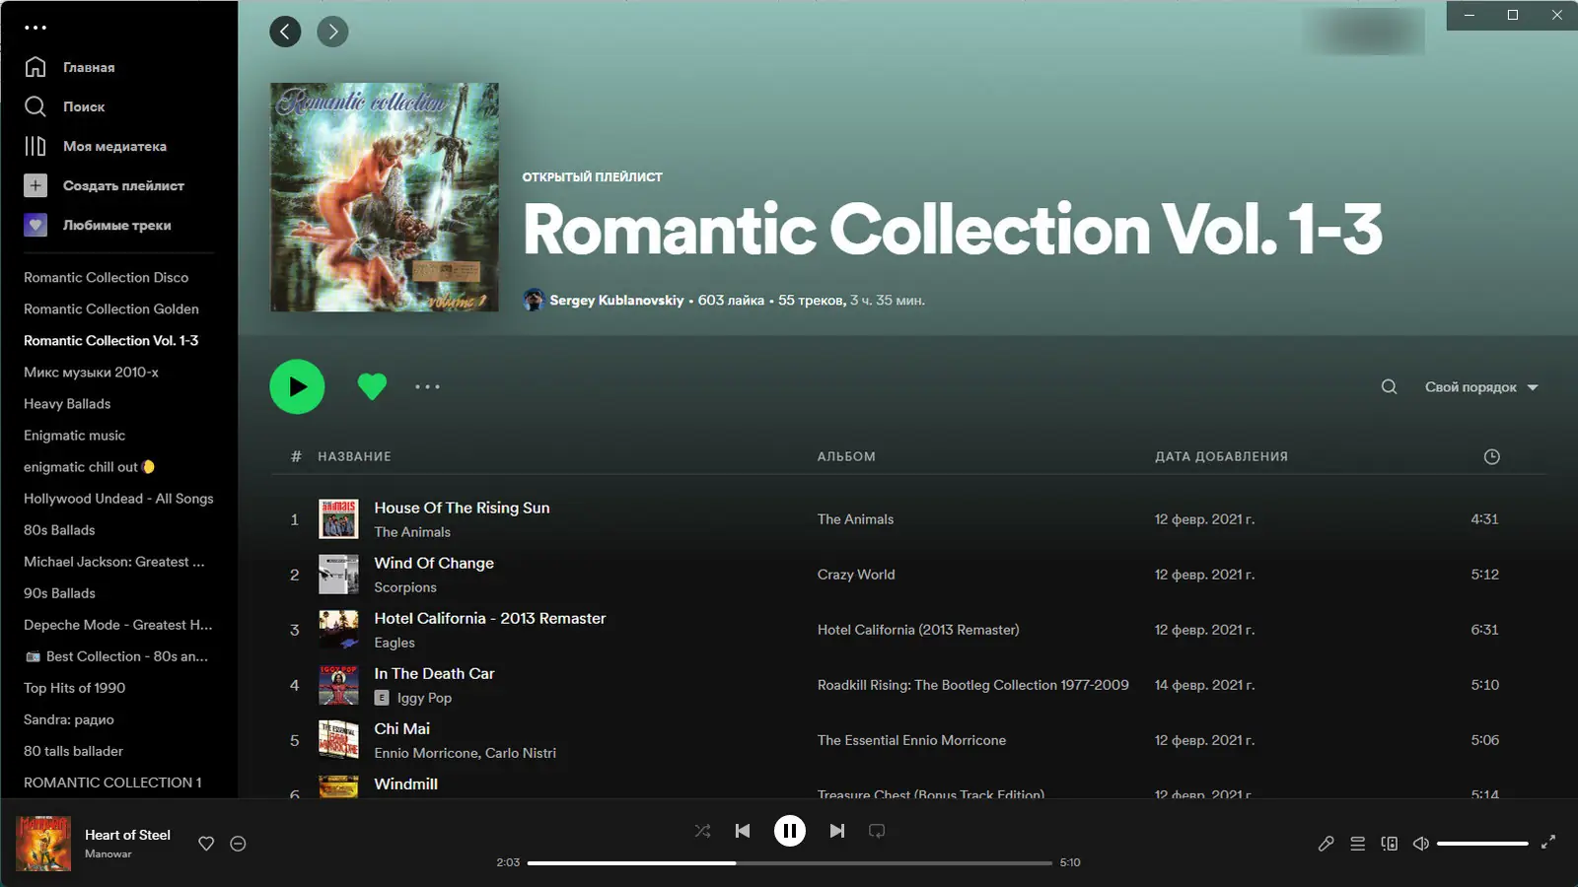Image resolution: width=1578 pixels, height=887 pixels.
Task: Open Любимые треки liked songs
Action: coord(98,225)
